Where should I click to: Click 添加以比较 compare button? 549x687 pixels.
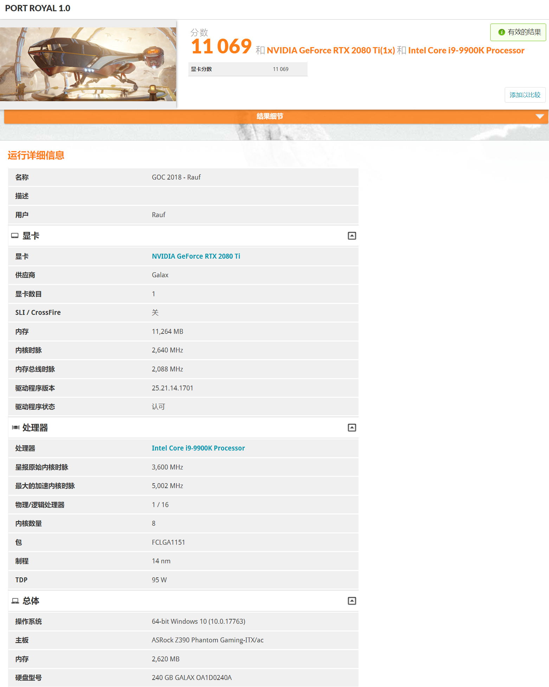coord(525,95)
